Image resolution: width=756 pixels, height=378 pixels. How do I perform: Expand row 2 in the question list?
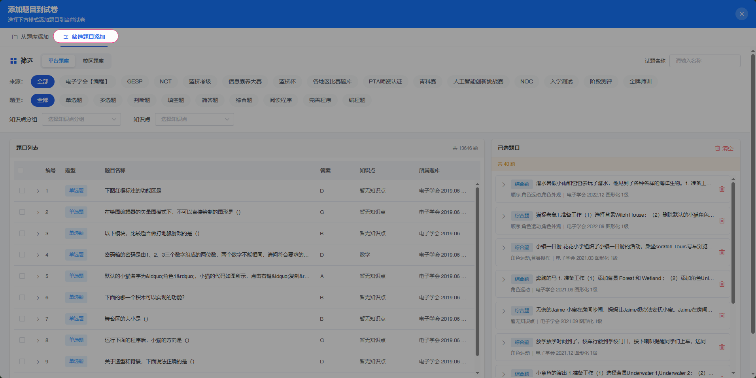[x=38, y=212]
